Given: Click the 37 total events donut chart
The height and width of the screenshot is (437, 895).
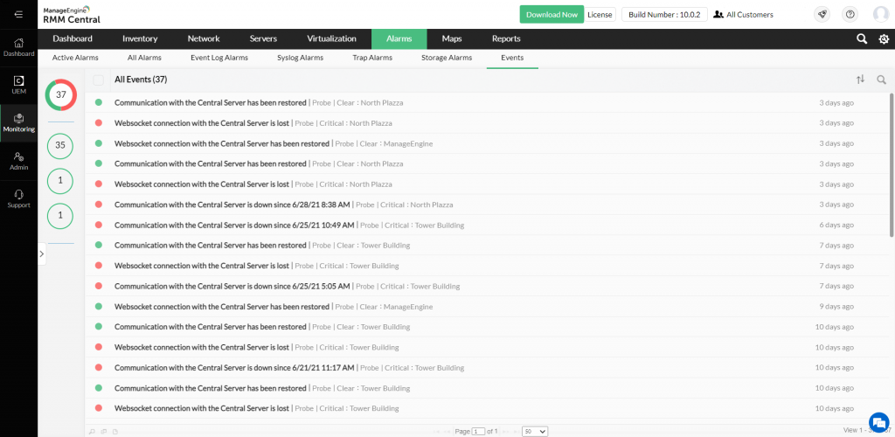Looking at the screenshot, I should [x=60, y=94].
